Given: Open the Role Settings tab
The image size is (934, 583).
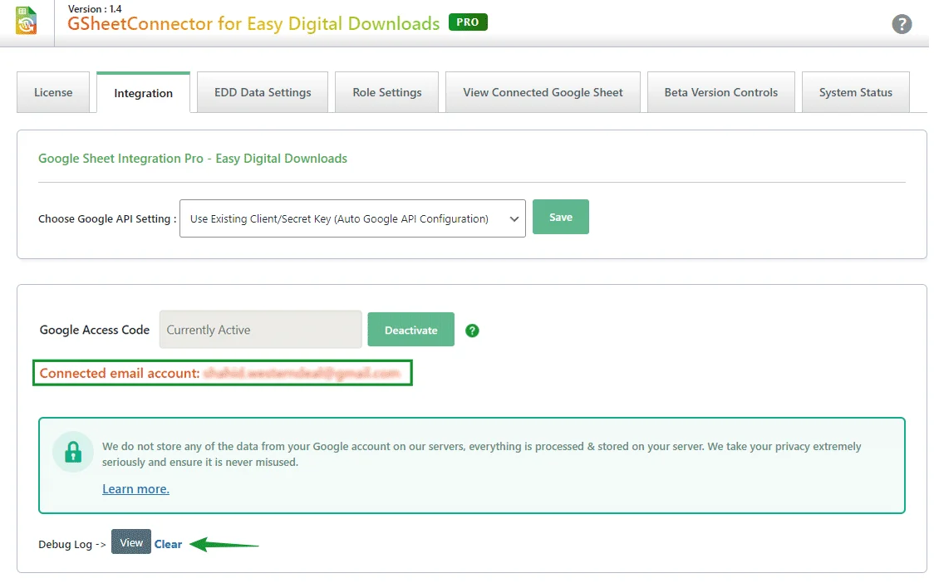Looking at the screenshot, I should point(386,92).
